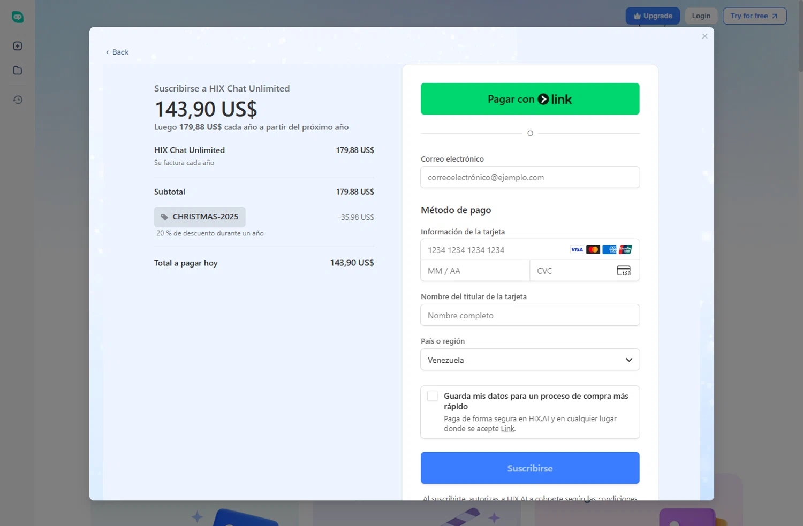Click the Upgrade button
Viewport: 803px width, 526px height.
653,16
